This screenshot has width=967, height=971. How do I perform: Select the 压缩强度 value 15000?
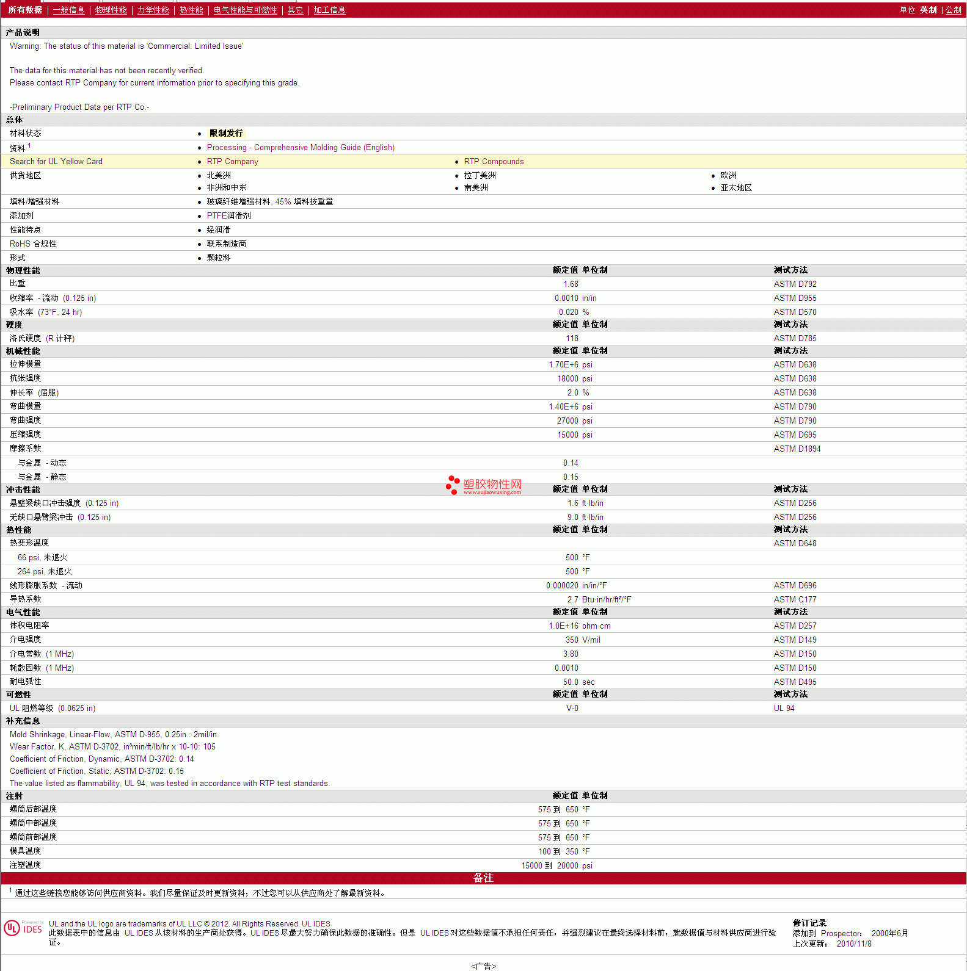coord(567,435)
